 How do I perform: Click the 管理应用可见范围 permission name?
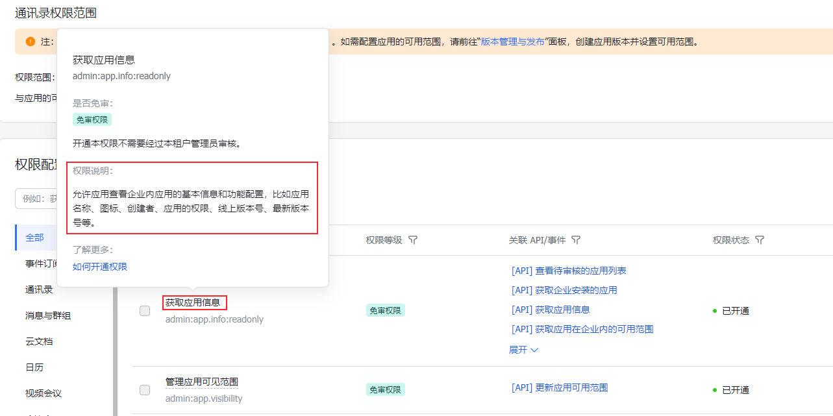pyautogui.click(x=202, y=382)
